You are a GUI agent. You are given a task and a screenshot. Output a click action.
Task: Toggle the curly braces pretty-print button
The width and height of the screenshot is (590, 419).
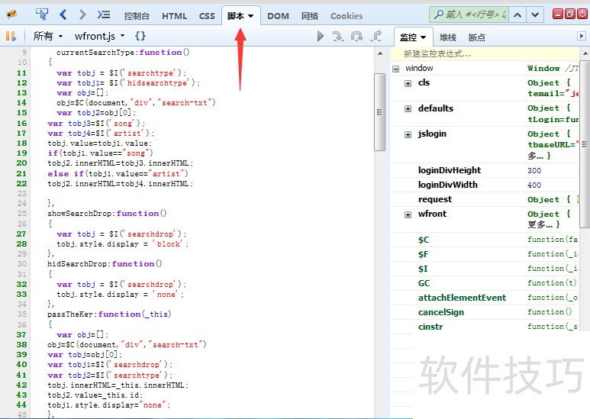(140, 36)
